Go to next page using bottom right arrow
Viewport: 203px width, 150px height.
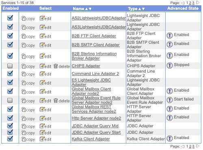pyautogui.click(x=198, y=146)
